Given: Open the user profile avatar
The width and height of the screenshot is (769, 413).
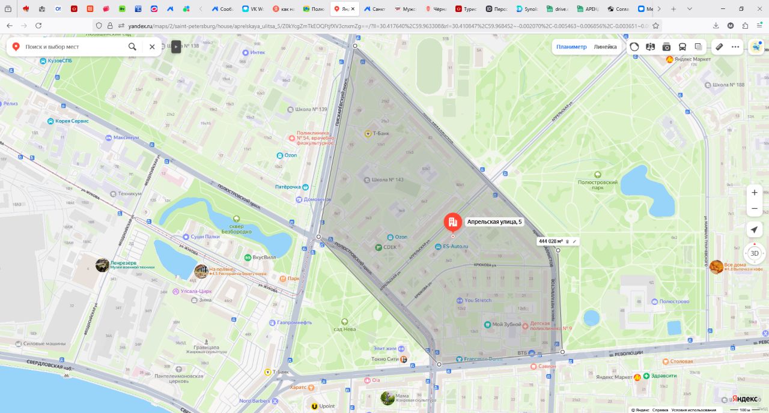Looking at the screenshot, I should [756, 47].
